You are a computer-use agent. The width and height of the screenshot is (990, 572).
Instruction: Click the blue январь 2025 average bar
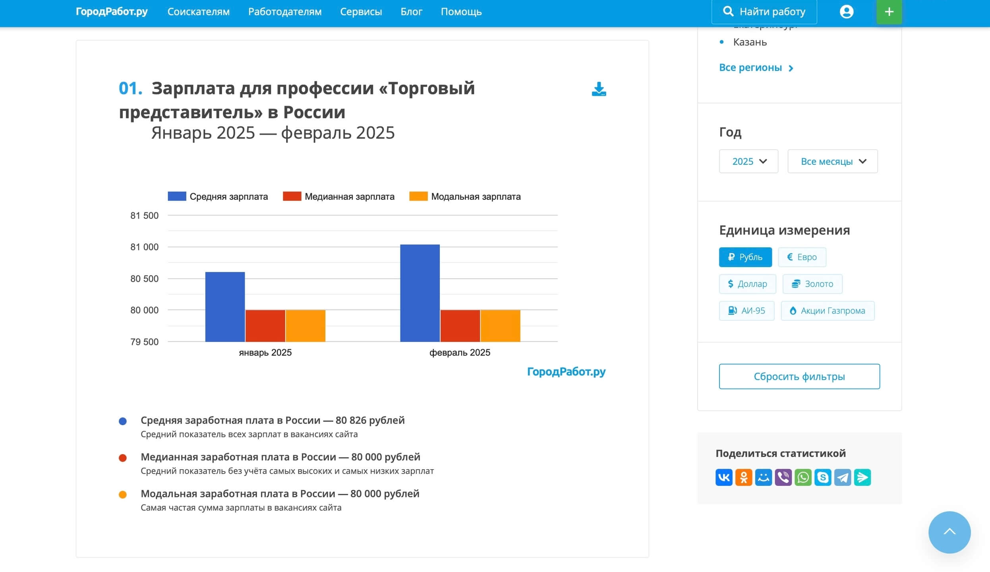tap(225, 307)
